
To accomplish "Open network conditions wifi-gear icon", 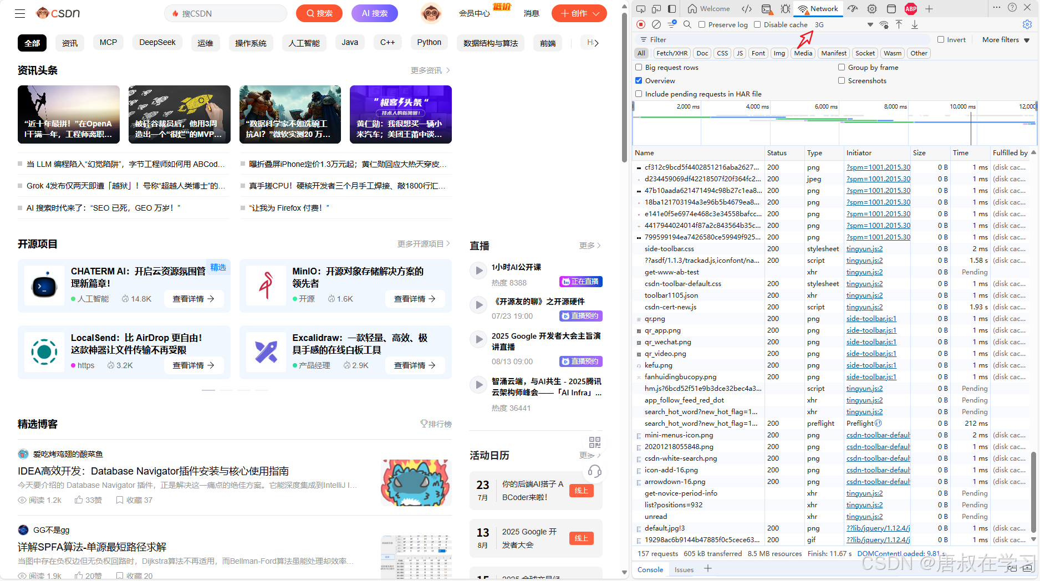I will pyautogui.click(x=884, y=24).
